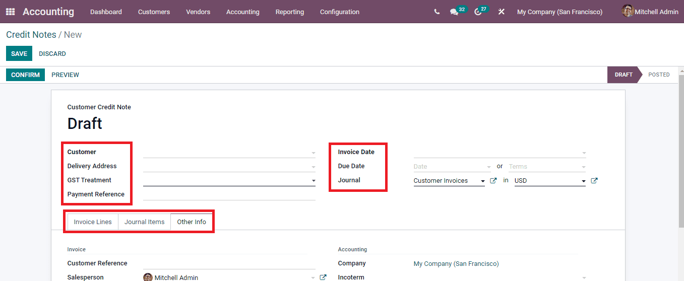Open external link icon beside Salesperson field

coord(323,277)
